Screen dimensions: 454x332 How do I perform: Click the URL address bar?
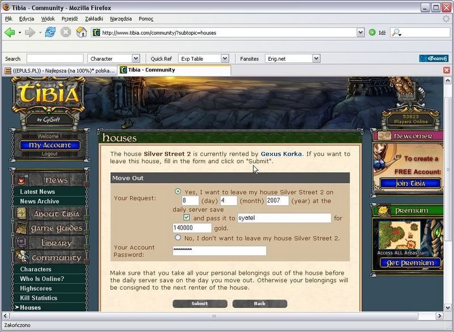pyautogui.click(x=229, y=33)
